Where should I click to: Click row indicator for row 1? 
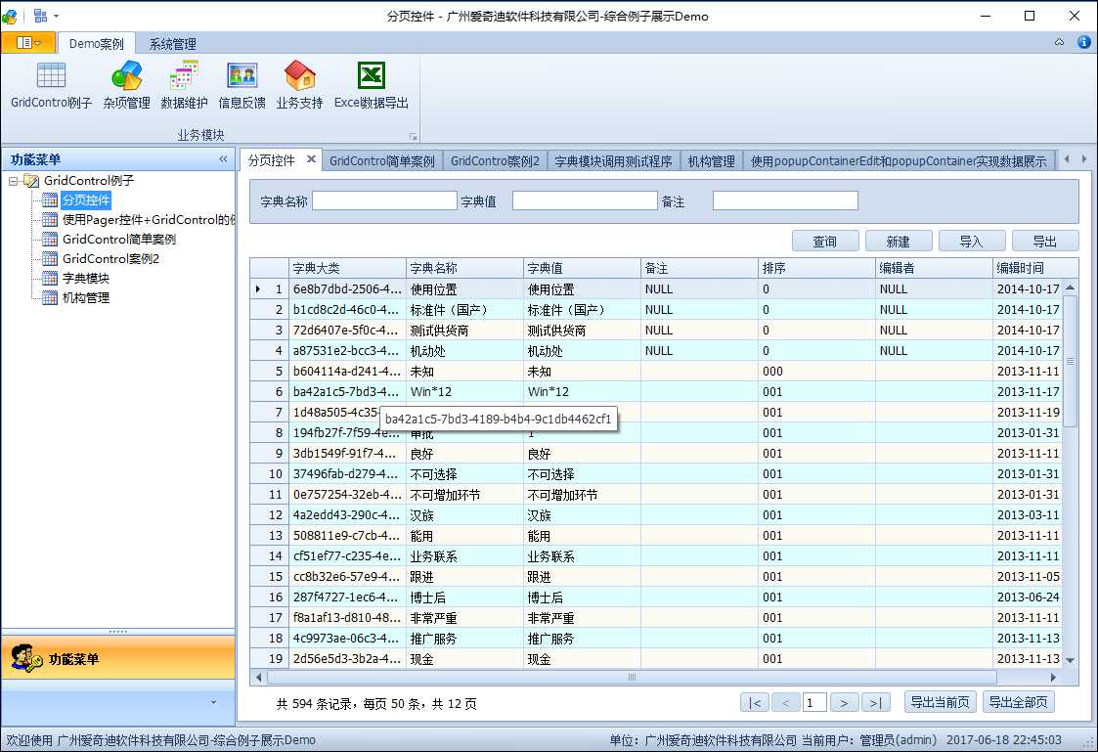coord(270,288)
